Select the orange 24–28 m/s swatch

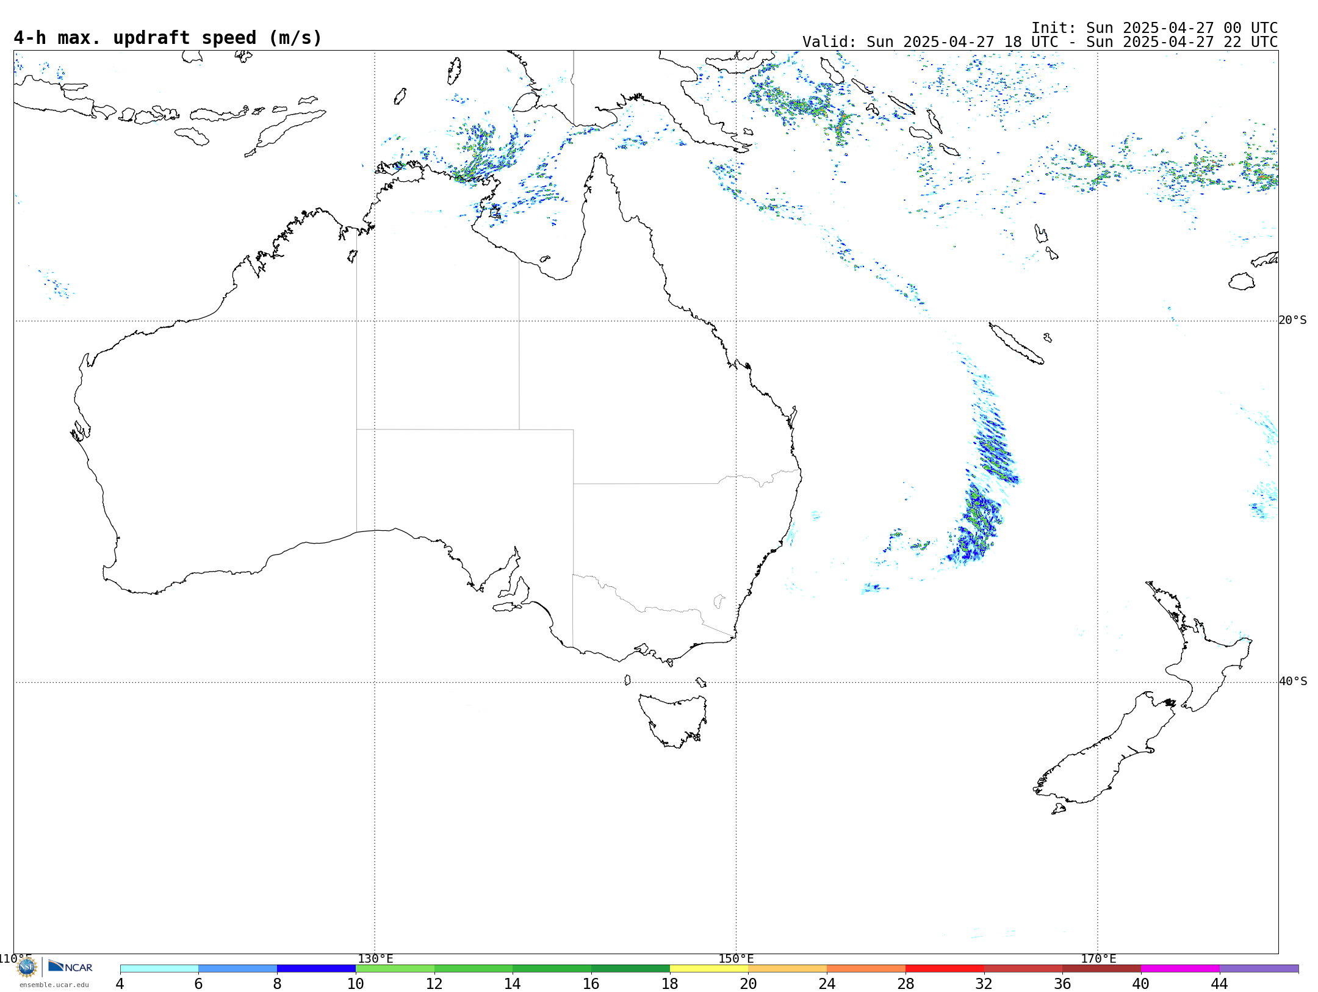point(866,969)
